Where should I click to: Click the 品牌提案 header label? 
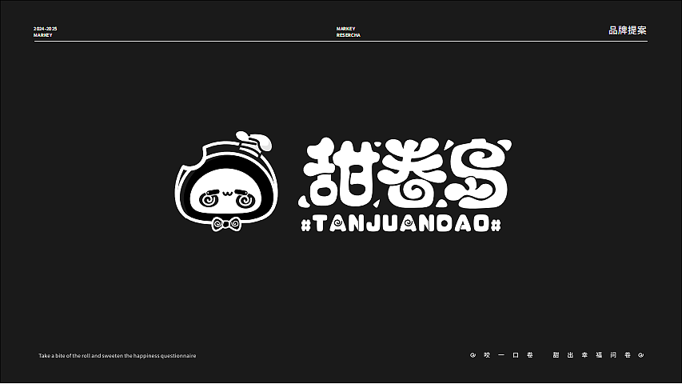click(627, 30)
